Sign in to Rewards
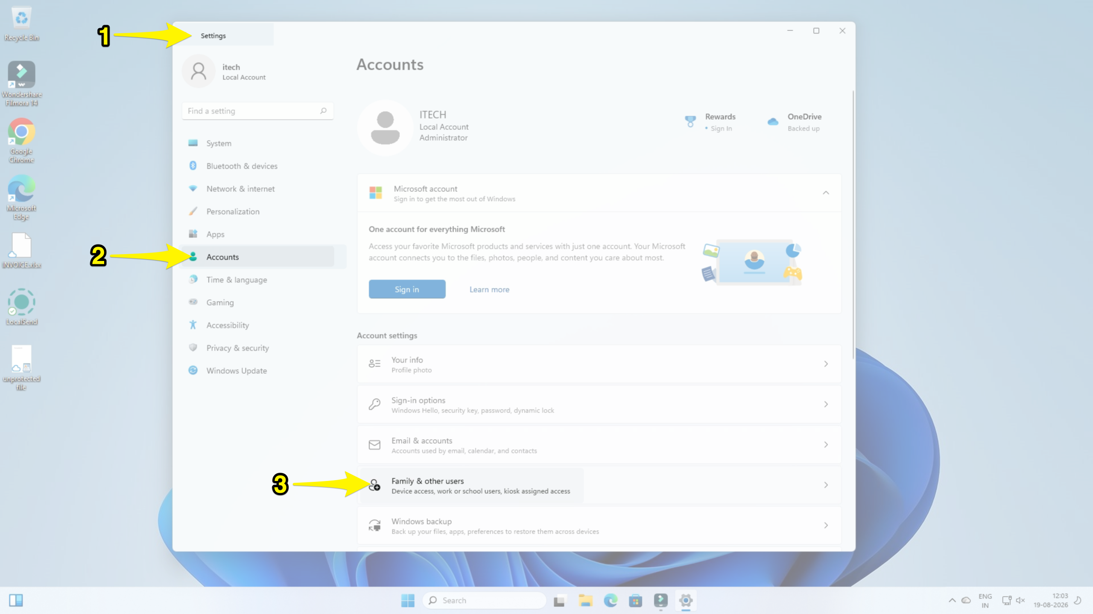 (x=721, y=128)
